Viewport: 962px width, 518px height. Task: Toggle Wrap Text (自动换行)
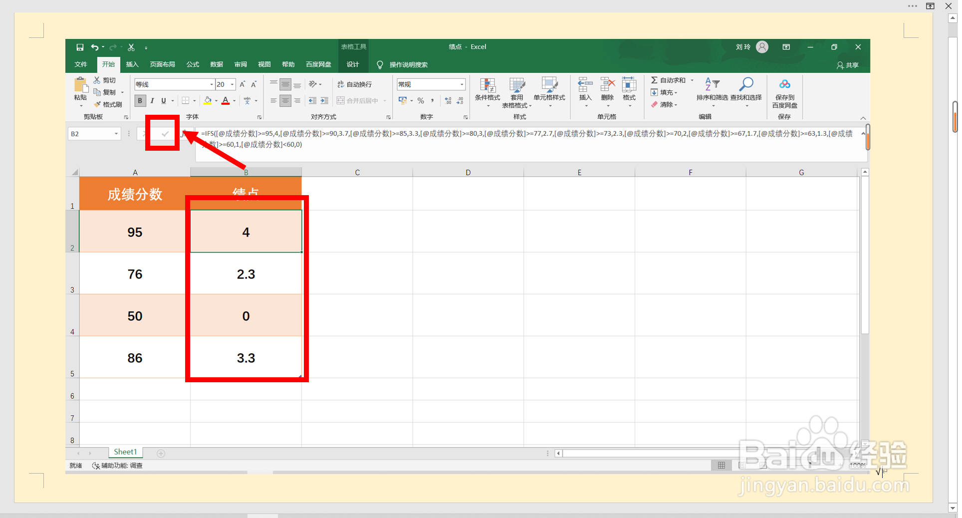coord(355,84)
